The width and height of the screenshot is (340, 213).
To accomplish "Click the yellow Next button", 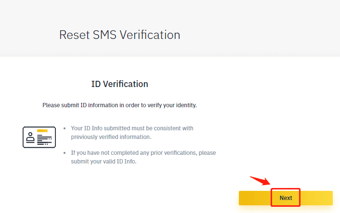I will coord(286,198).
